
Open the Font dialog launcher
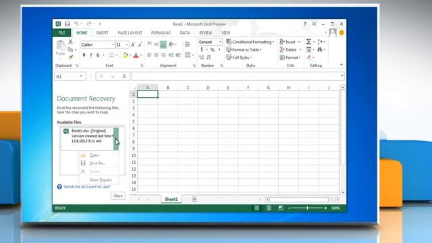[142, 65]
